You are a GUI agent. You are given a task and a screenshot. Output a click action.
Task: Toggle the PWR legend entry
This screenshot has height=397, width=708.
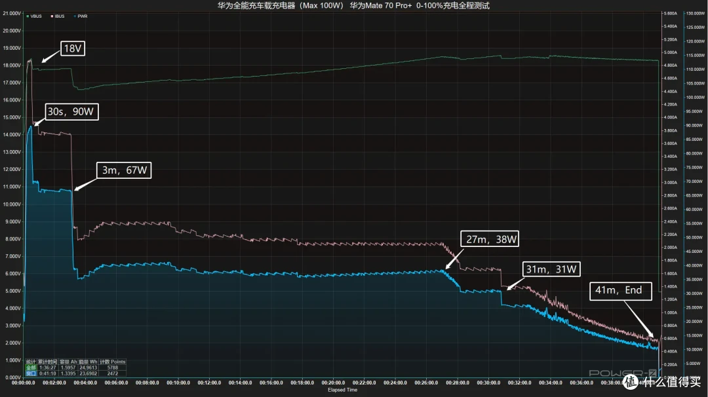pyautogui.click(x=81, y=16)
